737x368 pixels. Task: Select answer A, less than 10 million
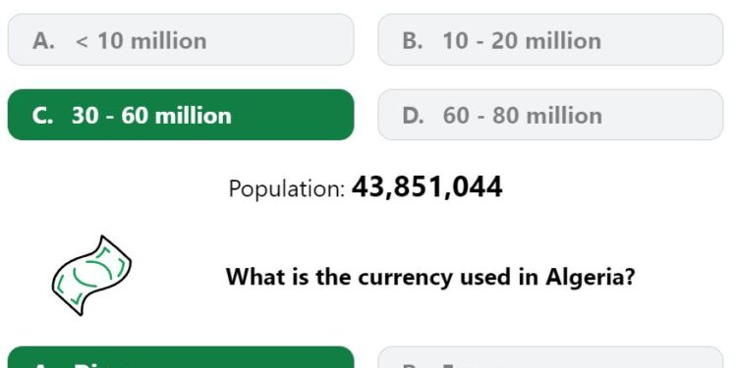point(181,39)
